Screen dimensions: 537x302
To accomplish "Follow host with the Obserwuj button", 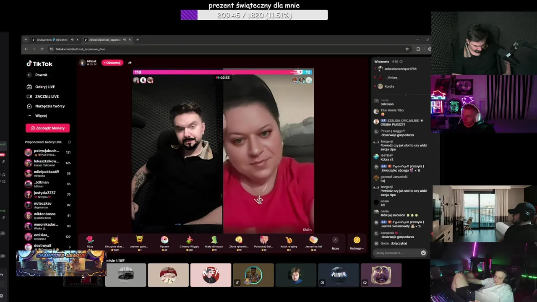I will (x=112, y=62).
